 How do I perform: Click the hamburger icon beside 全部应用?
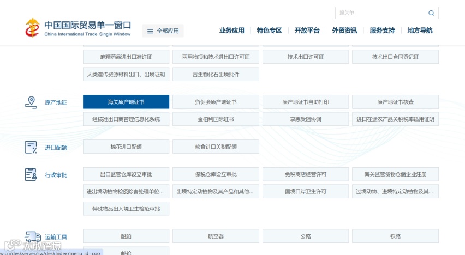150,31
